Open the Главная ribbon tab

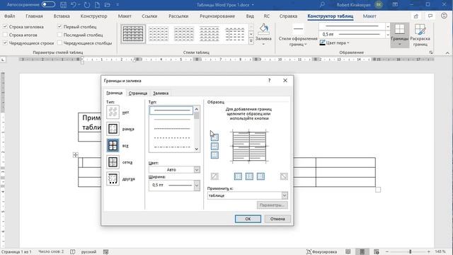click(x=34, y=16)
